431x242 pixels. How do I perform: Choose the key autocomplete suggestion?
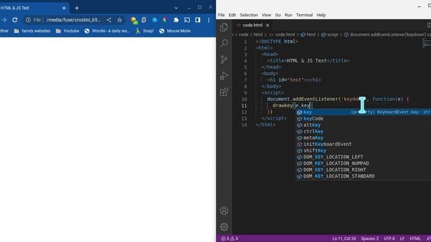[x=364, y=112]
